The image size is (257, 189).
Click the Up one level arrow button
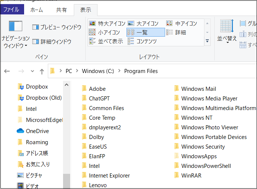pos(42,71)
